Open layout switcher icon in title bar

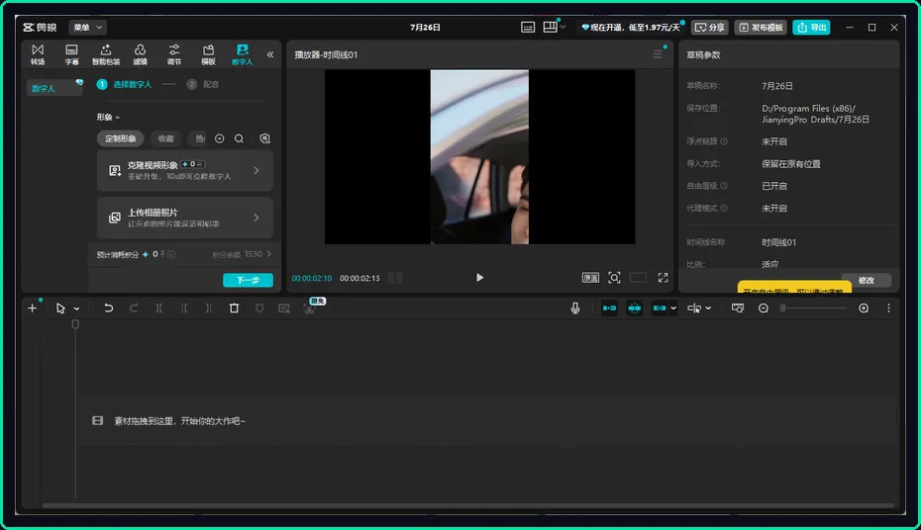coord(551,27)
